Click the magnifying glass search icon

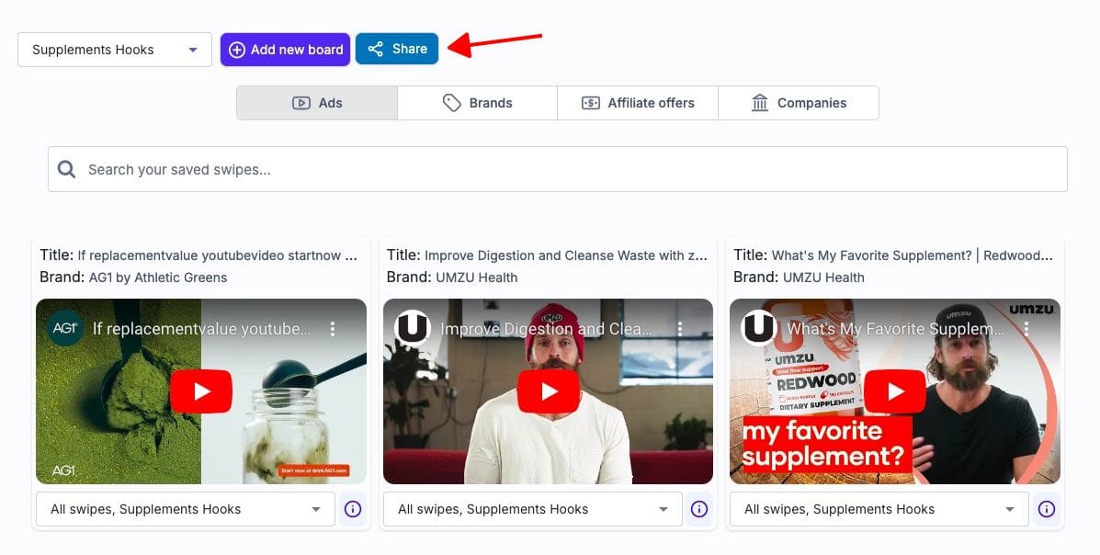click(x=66, y=168)
